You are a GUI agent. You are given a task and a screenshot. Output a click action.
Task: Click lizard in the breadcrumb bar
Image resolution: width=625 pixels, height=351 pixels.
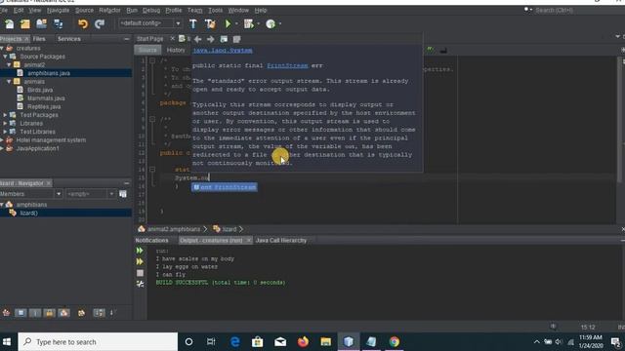229,229
